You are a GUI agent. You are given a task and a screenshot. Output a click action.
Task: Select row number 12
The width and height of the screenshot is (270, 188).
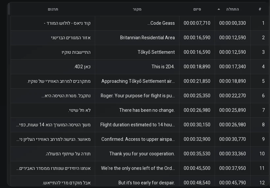point(262,181)
